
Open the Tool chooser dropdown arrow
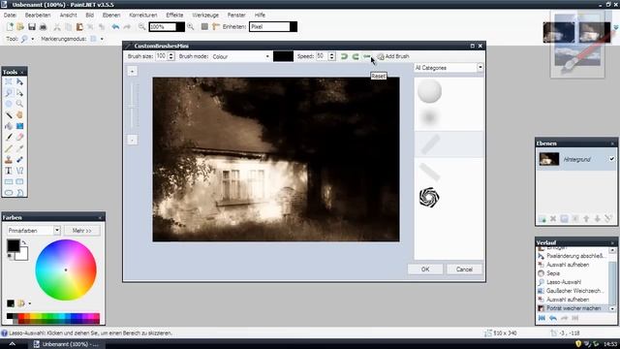pyautogui.click(x=32, y=39)
